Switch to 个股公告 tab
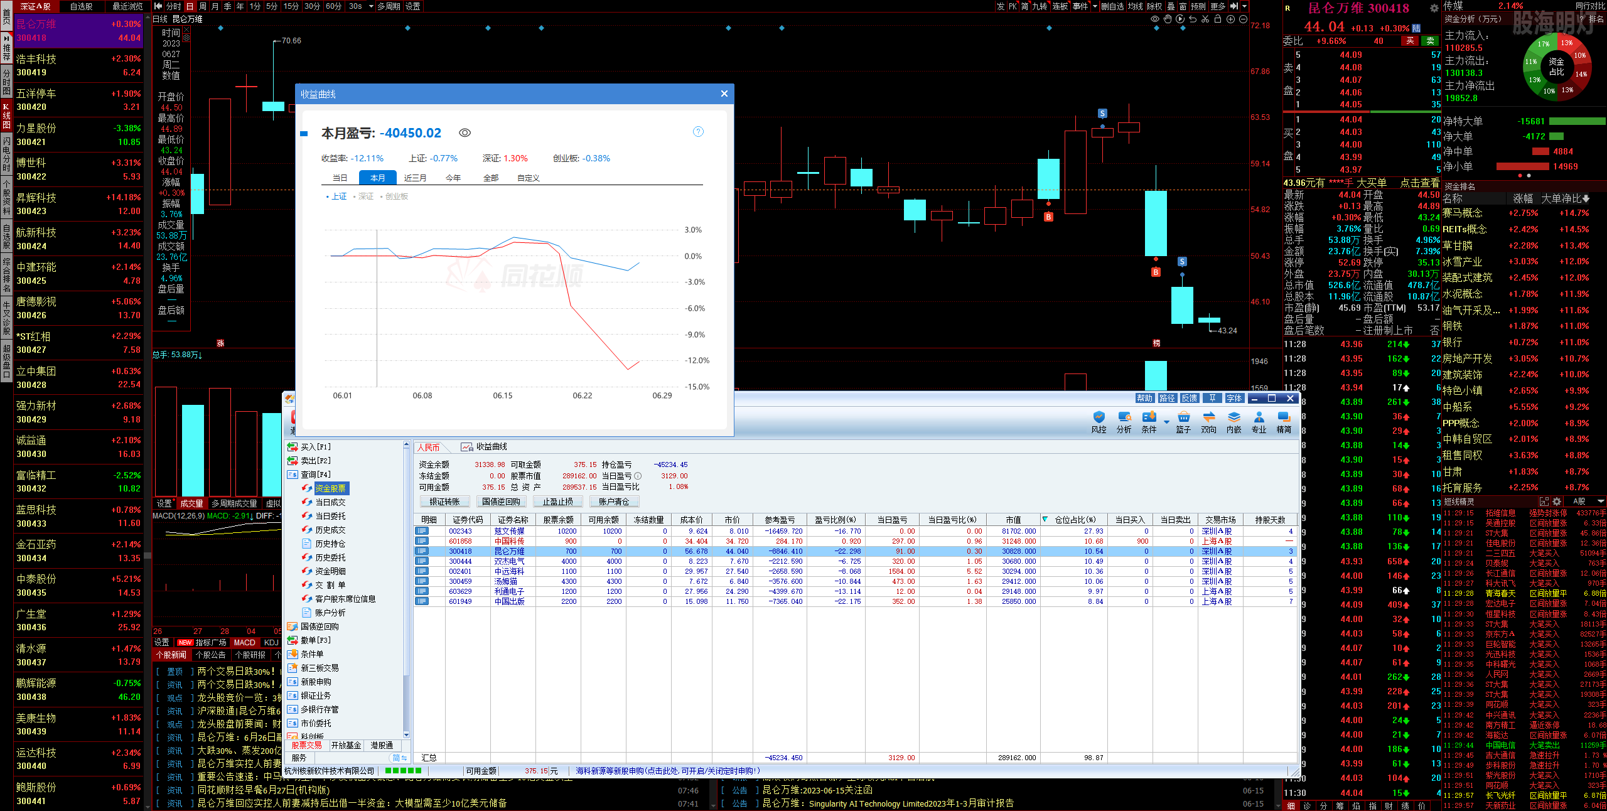The image size is (1607, 811). (211, 655)
